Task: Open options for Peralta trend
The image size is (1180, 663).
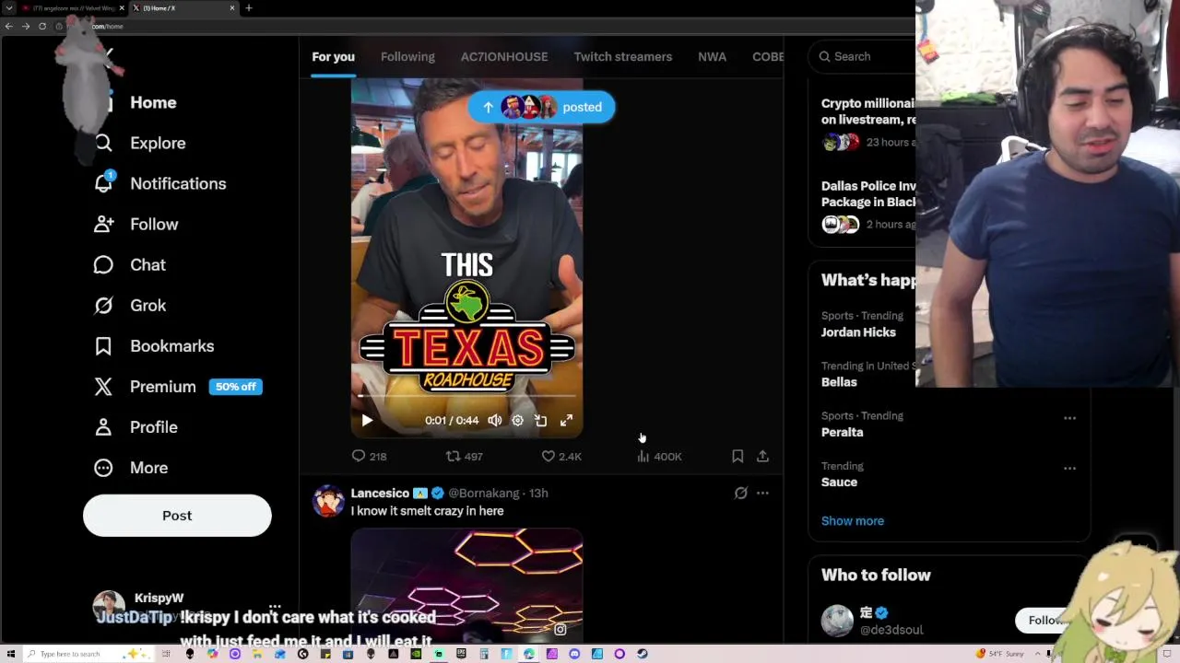Action: coord(1069,418)
